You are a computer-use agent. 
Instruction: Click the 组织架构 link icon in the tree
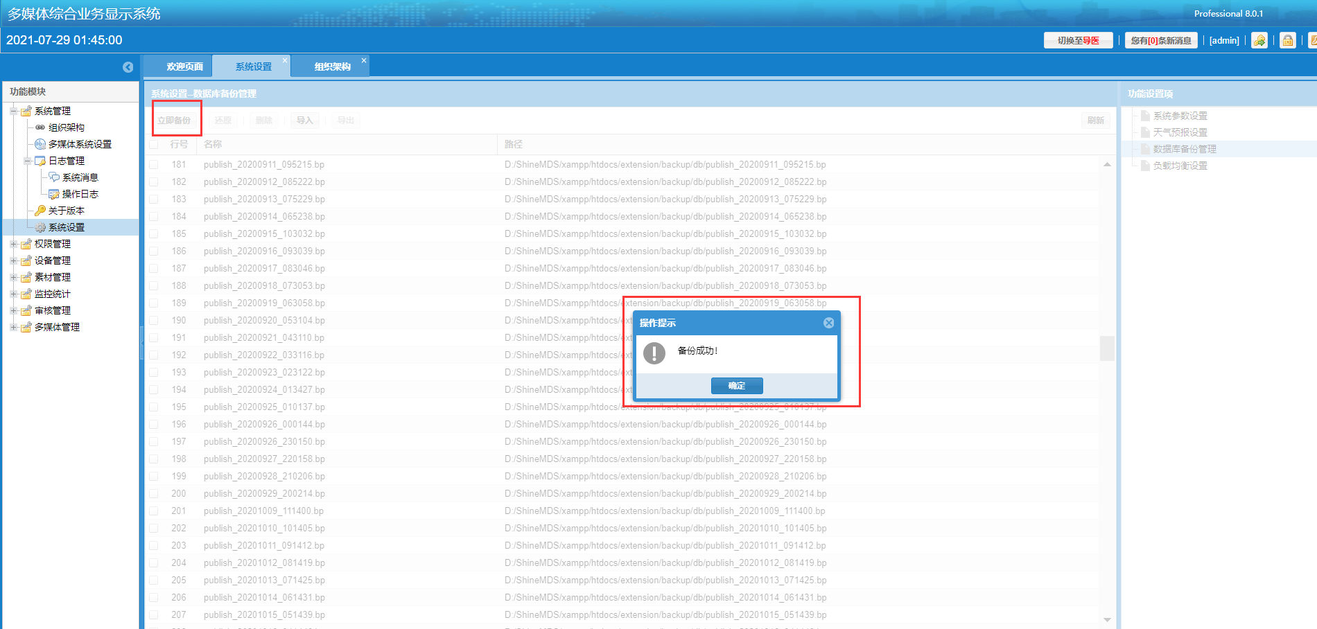coord(40,127)
